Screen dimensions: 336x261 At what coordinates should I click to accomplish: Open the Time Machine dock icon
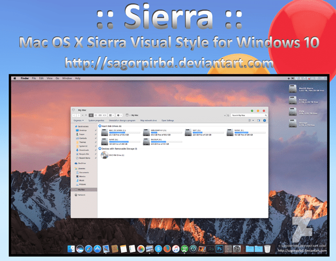tap(193, 249)
